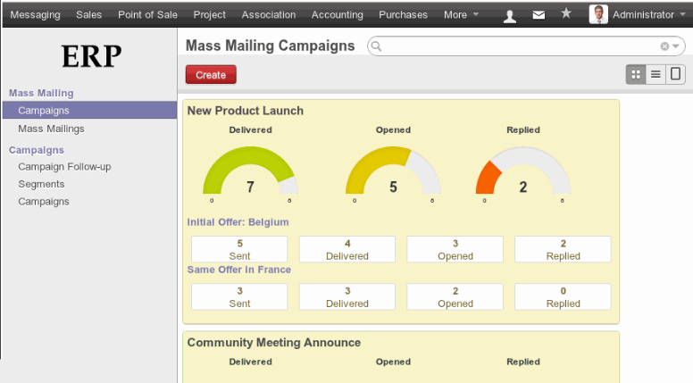Image resolution: width=693 pixels, height=383 pixels.
Task: Clear the search with the x icon
Action: (x=664, y=46)
